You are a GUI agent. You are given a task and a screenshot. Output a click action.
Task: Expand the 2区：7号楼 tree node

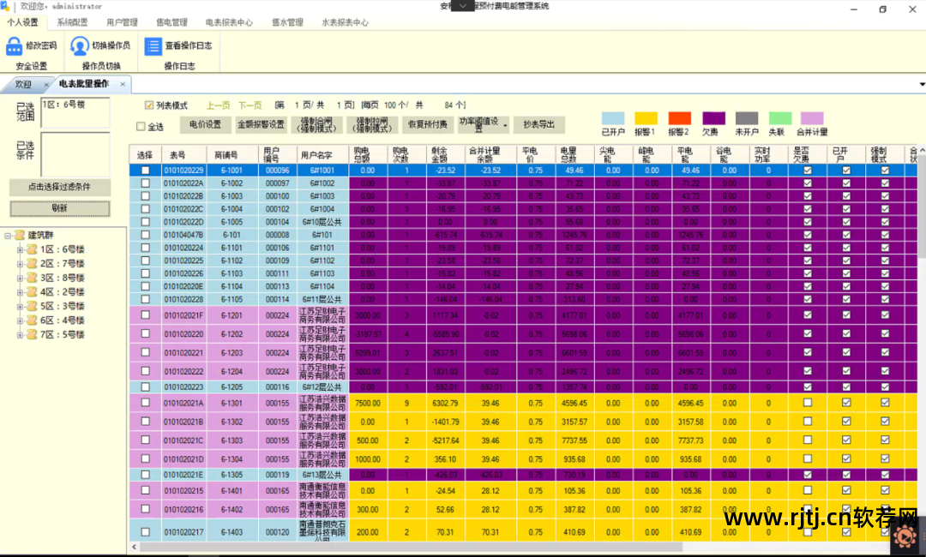pos(20,264)
